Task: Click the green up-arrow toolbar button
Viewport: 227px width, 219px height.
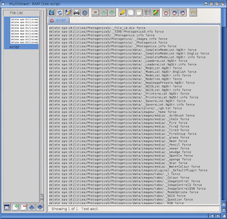Action: click(104, 13)
